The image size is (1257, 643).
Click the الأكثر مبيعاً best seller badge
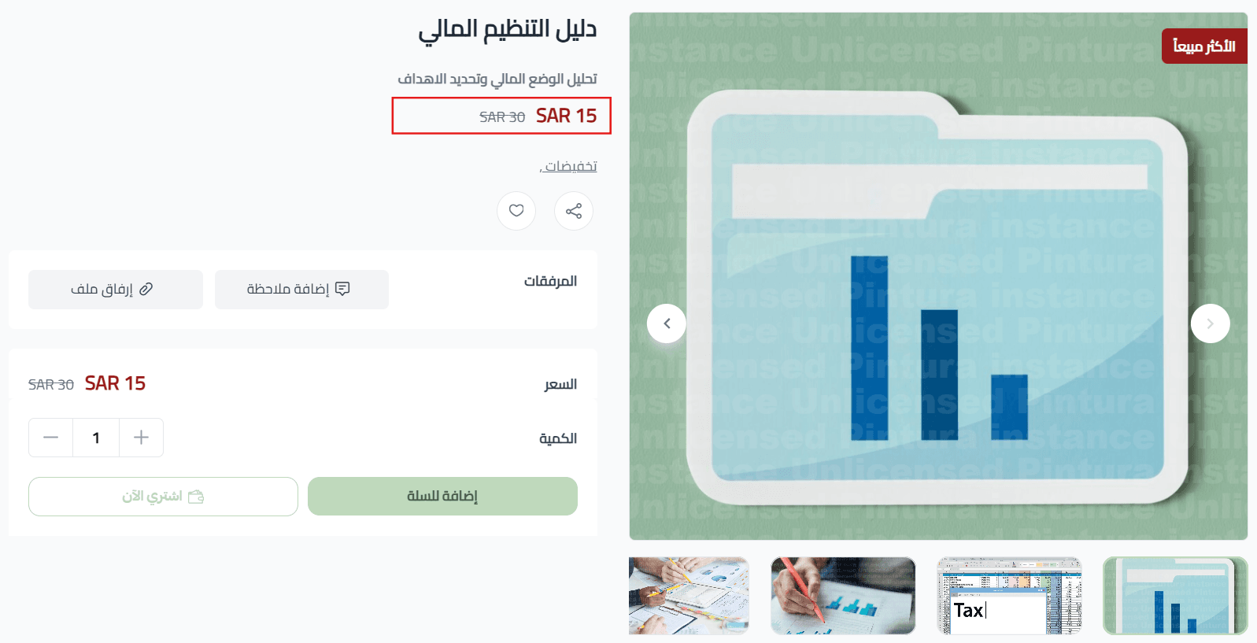(x=1203, y=46)
